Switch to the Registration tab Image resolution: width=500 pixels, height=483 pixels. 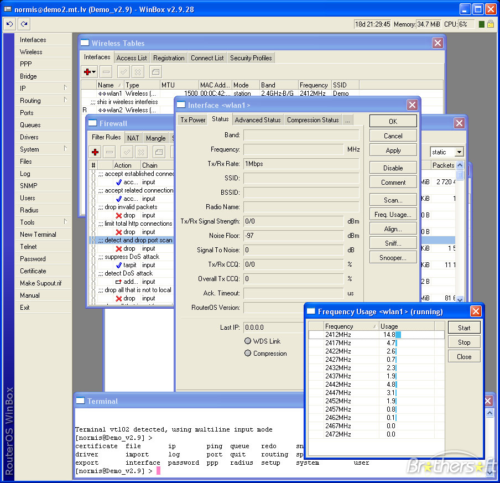coord(168,58)
